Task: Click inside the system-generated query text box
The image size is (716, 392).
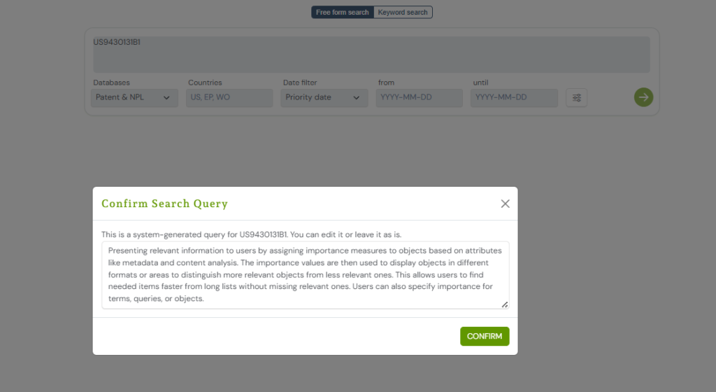Action: [305, 274]
